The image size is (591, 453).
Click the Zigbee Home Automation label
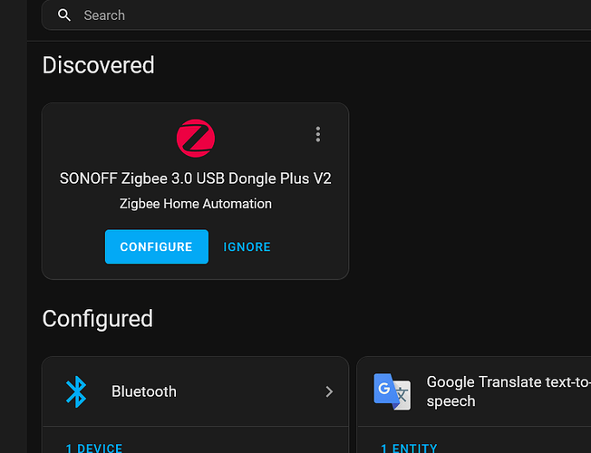(x=195, y=204)
